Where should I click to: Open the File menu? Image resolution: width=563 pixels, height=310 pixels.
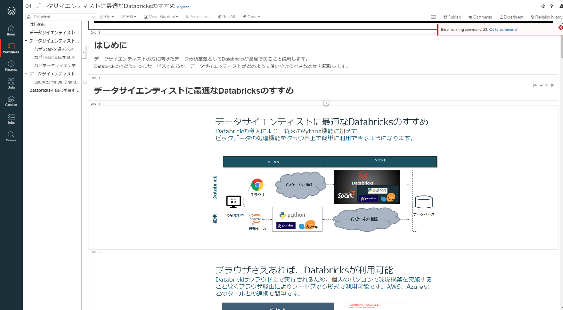pos(107,17)
